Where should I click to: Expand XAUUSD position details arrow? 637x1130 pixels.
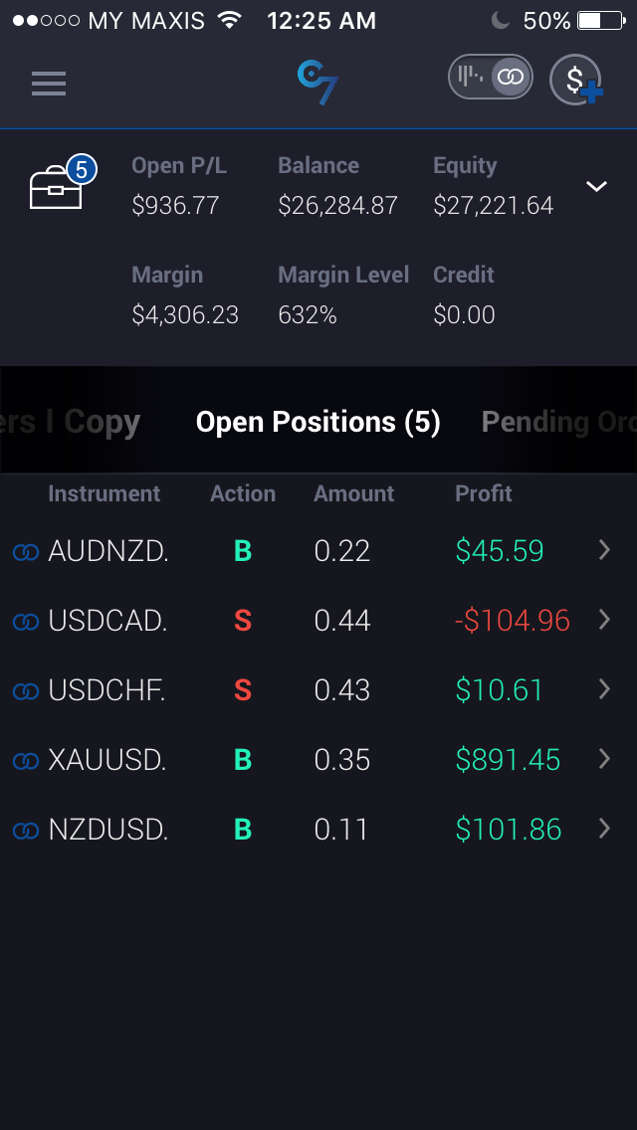pyautogui.click(x=604, y=759)
